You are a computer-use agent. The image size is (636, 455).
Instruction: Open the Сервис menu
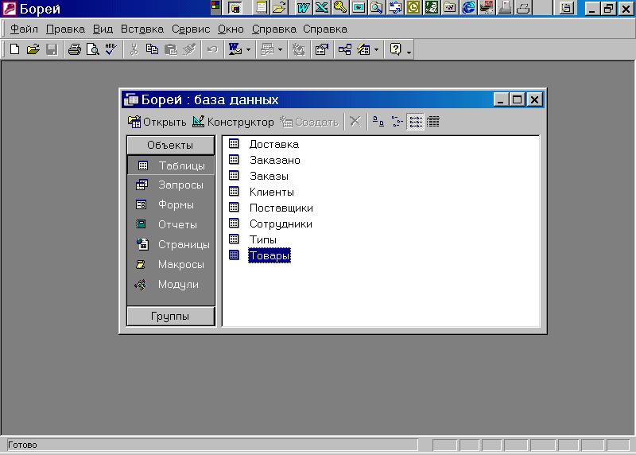tap(191, 29)
